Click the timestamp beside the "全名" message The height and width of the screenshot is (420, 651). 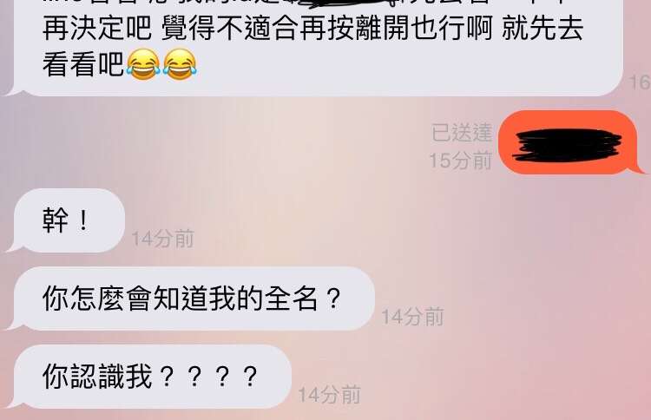coord(412,317)
